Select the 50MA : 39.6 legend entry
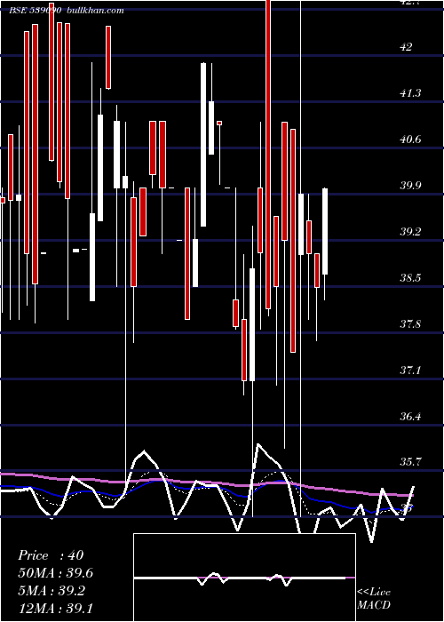444x622 pixels. [x=55, y=573]
